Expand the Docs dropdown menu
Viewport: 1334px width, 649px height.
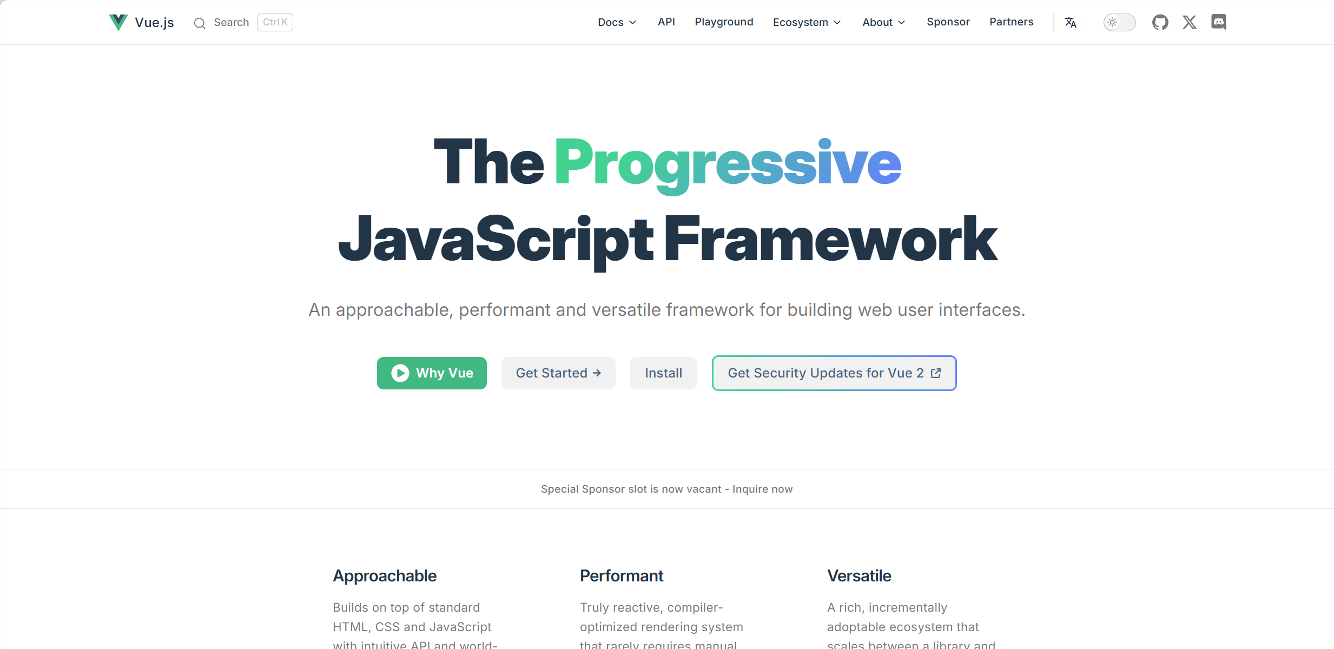point(617,22)
